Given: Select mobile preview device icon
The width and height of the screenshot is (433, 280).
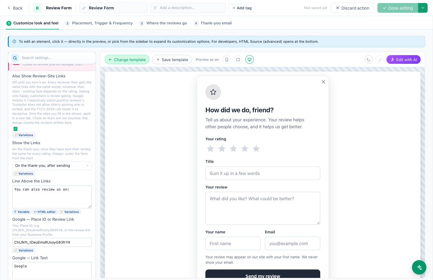Looking at the screenshot, I should point(227,60).
